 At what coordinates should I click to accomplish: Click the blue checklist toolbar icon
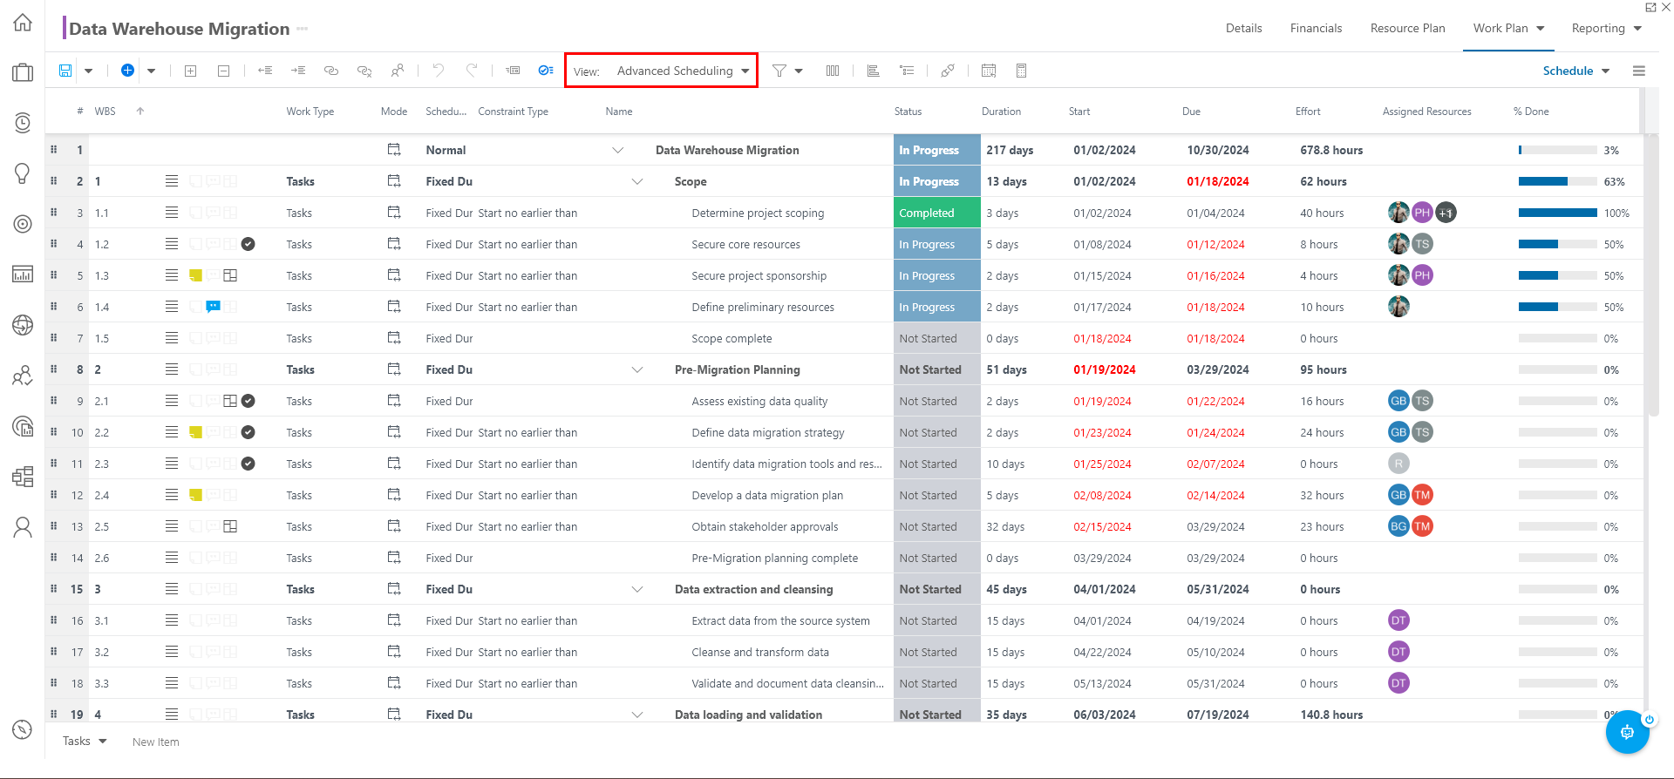546,71
